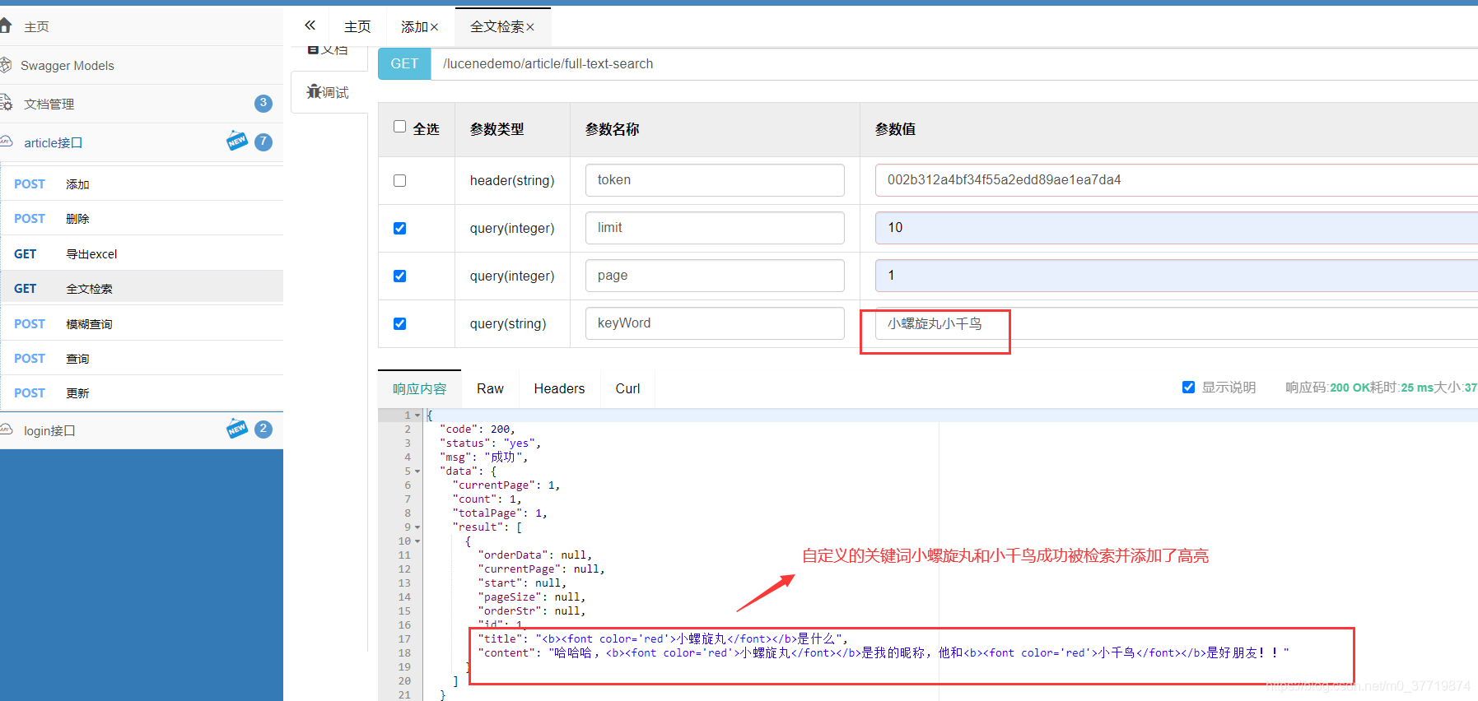Collapse JSON fold arrow at line 1
The image size is (1478, 701).
click(x=417, y=415)
